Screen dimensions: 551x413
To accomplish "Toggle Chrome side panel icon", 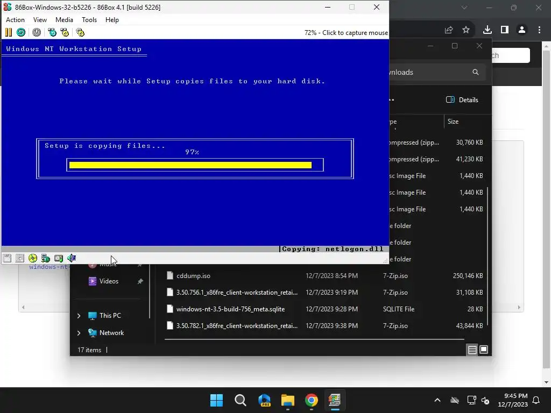I will pyautogui.click(x=505, y=30).
